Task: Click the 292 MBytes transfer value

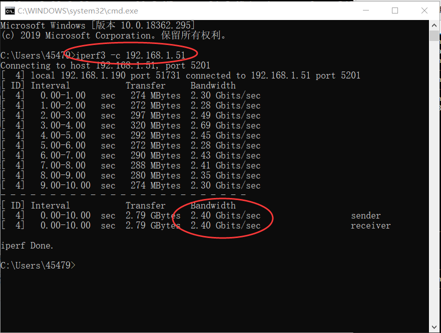Action: (156, 135)
